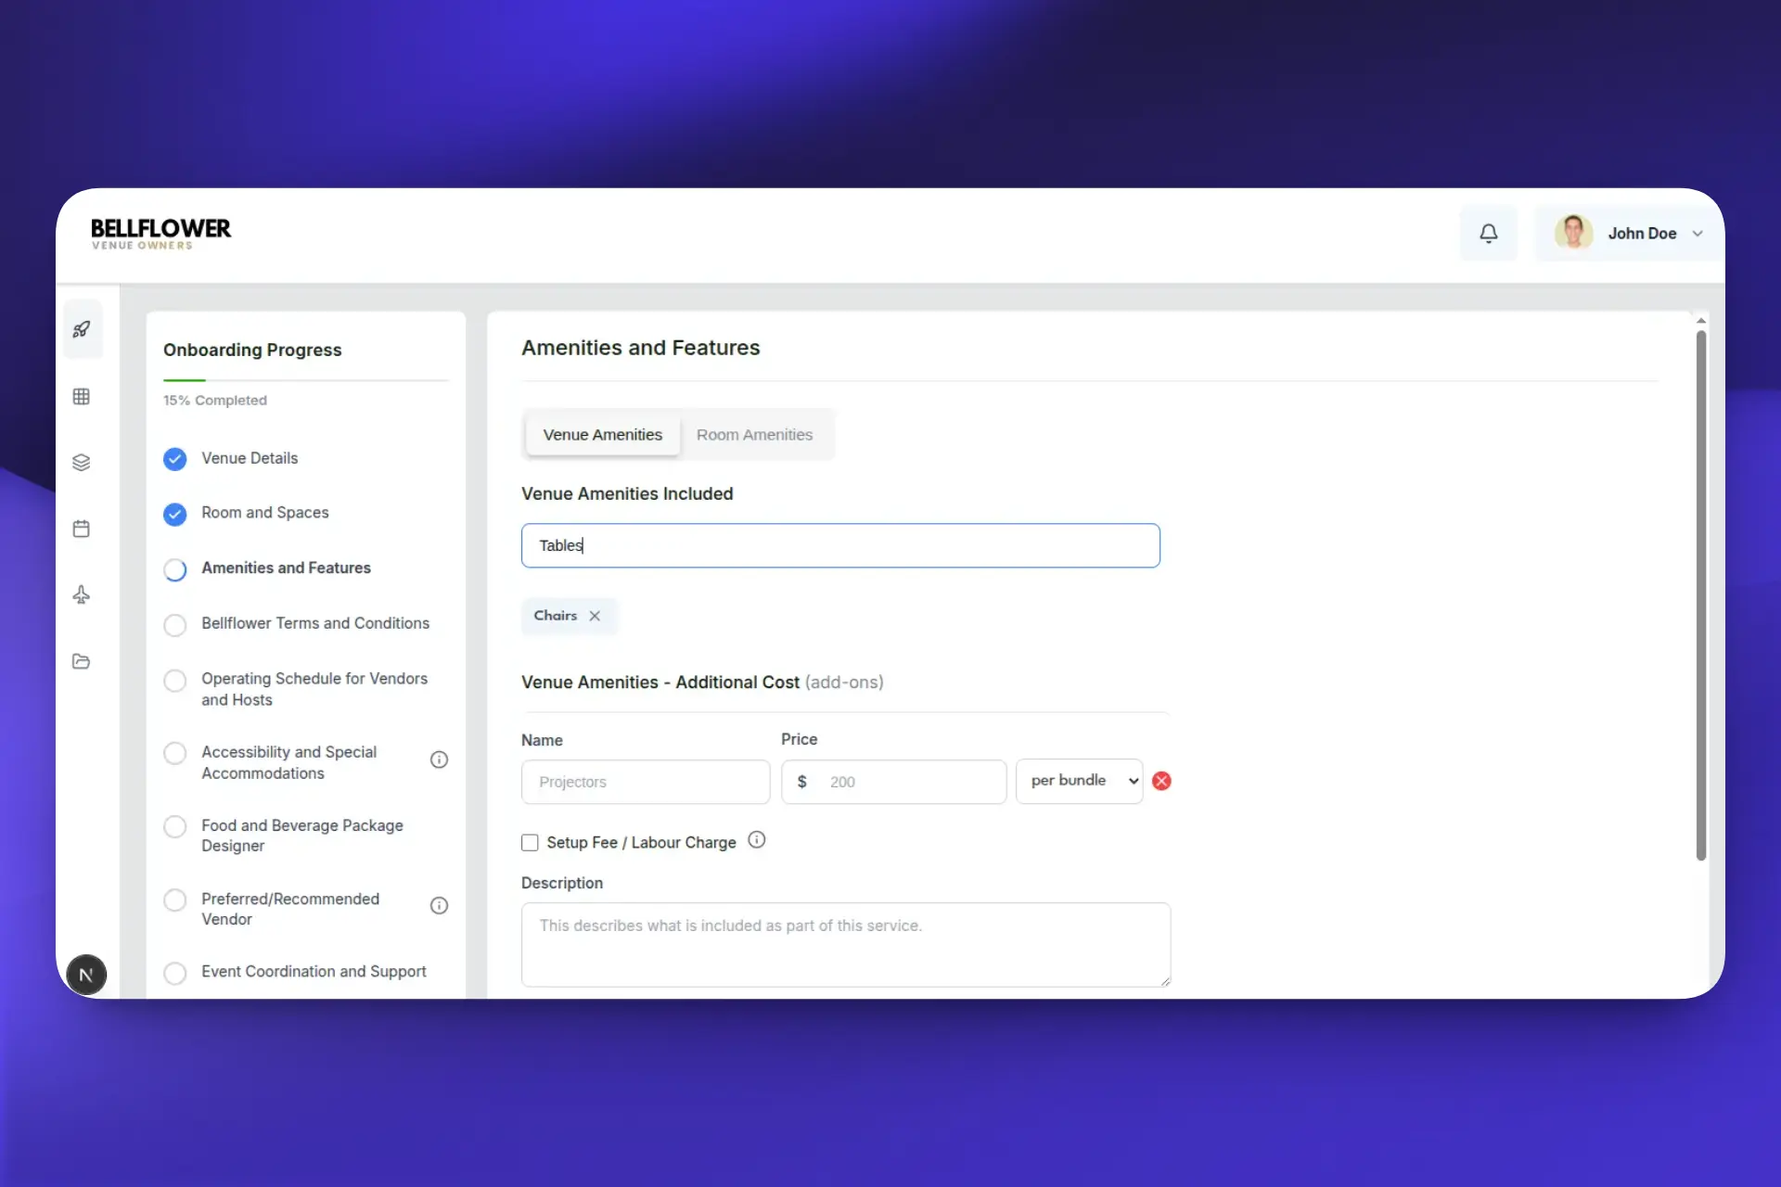The image size is (1781, 1187).
Task: Open Preferred/Recommended Vendor step
Action: pyautogui.click(x=290, y=909)
